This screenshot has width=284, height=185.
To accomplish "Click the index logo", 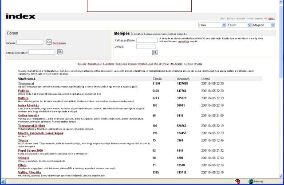I will (20, 16).
